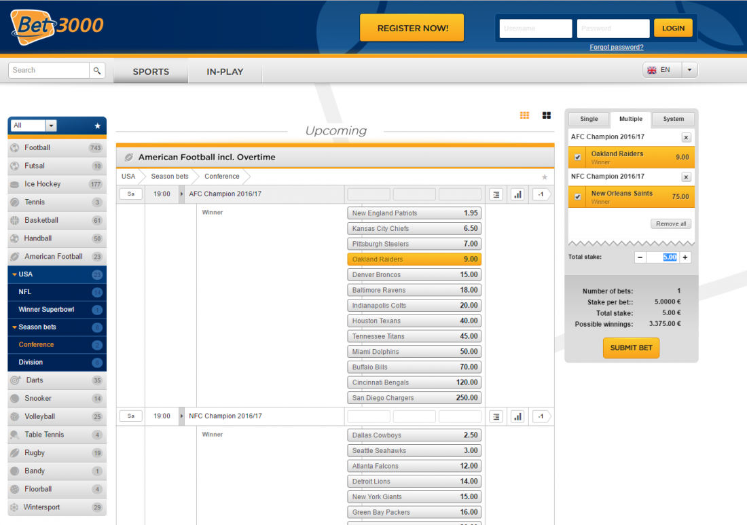Open the Volleyball sport category
The height and width of the screenshot is (525, 747).
coord(57,416)
